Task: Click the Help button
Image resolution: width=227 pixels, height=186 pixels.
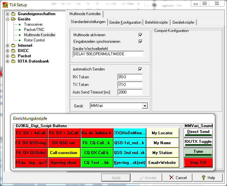Action: (208, 177)
